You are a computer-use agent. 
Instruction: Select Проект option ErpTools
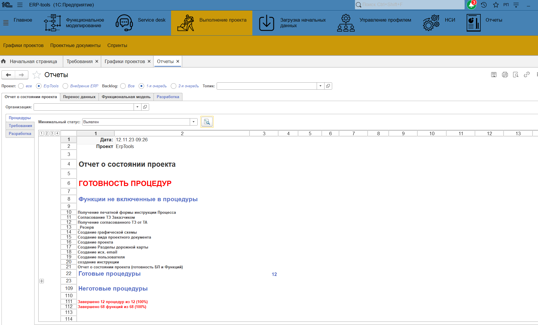coord(39,86)
